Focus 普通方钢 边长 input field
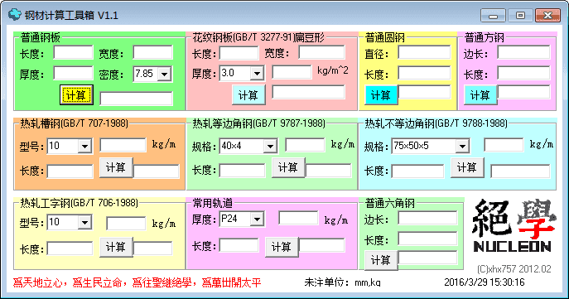Viewport: 569px width, 299px height. [x=523, y=52]
